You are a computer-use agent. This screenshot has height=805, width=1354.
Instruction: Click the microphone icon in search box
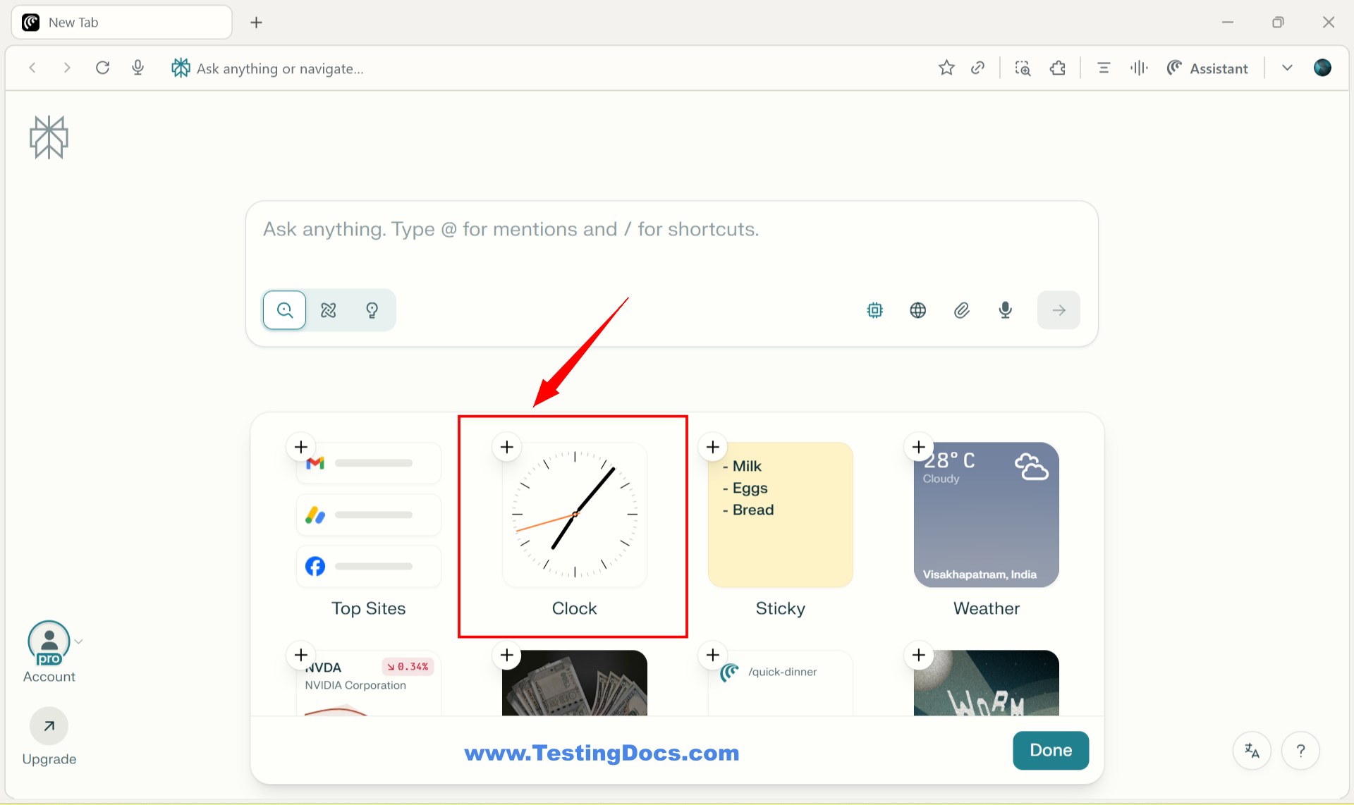[1005, 310]
